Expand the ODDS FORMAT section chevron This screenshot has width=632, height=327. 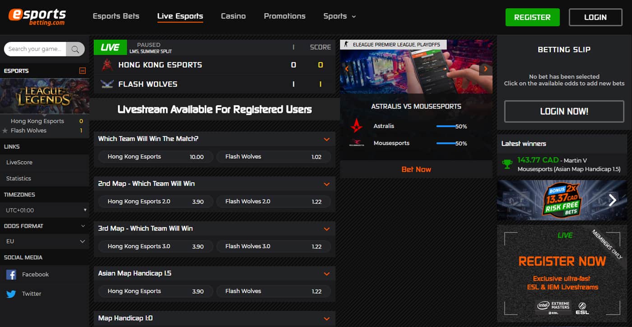[83, 226]
